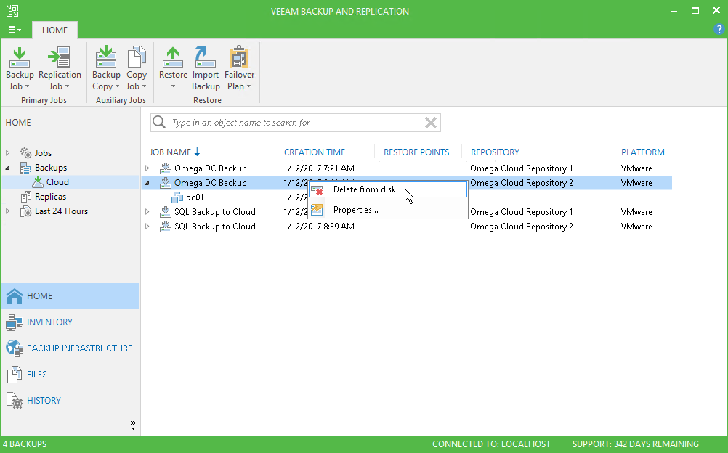This screenshot has height=453, width=728.
Task: Expand SQL Backup to Cloud at 8:39 AM
Action: coord(147,226)
